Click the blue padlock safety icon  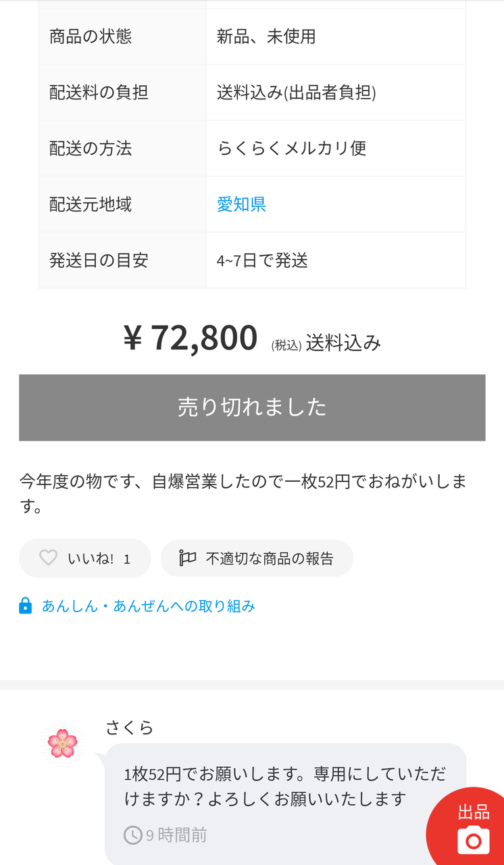(x=26, y=605)
